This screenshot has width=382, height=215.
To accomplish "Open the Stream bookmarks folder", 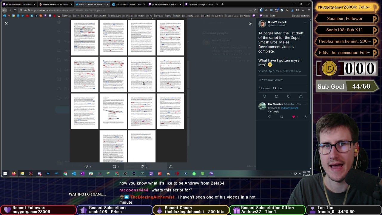I will point(67,16).
